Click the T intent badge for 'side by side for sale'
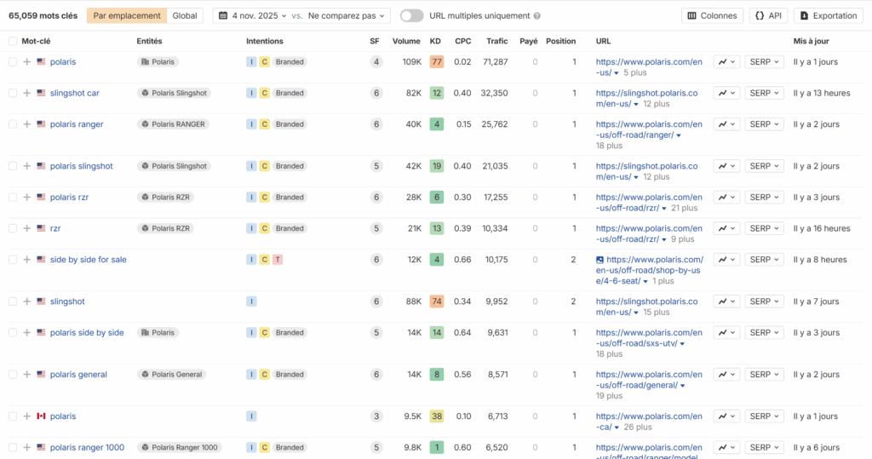 278,260
